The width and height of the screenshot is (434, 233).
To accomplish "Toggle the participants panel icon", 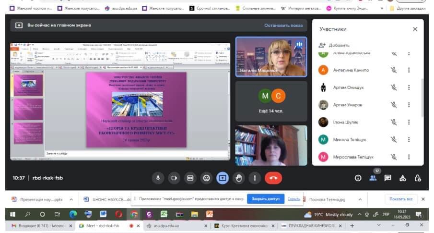I will click(373, 178).
